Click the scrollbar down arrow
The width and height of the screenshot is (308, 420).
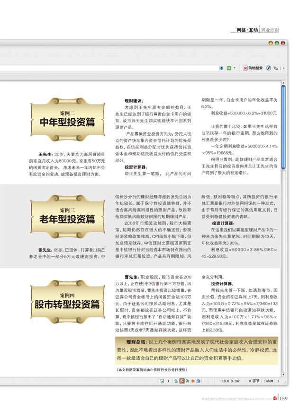coord(283,375)
